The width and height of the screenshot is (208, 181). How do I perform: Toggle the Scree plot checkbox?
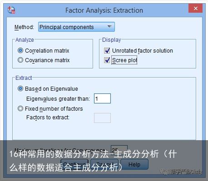[x=107, y=60]
